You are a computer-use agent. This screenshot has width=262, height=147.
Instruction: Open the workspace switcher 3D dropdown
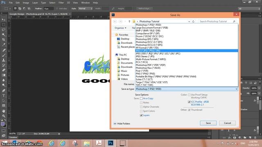(x=249, y=9)
